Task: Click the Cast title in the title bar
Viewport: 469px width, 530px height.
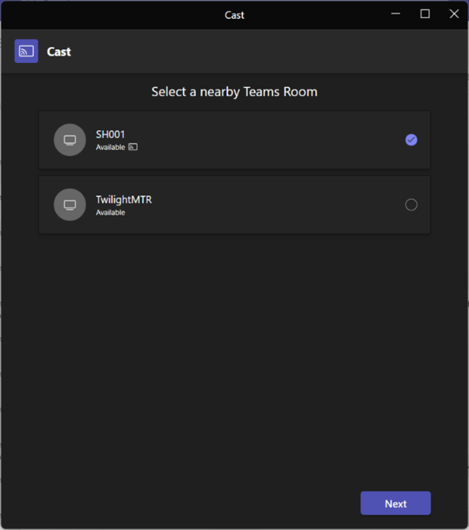Action: pos(234,15)
